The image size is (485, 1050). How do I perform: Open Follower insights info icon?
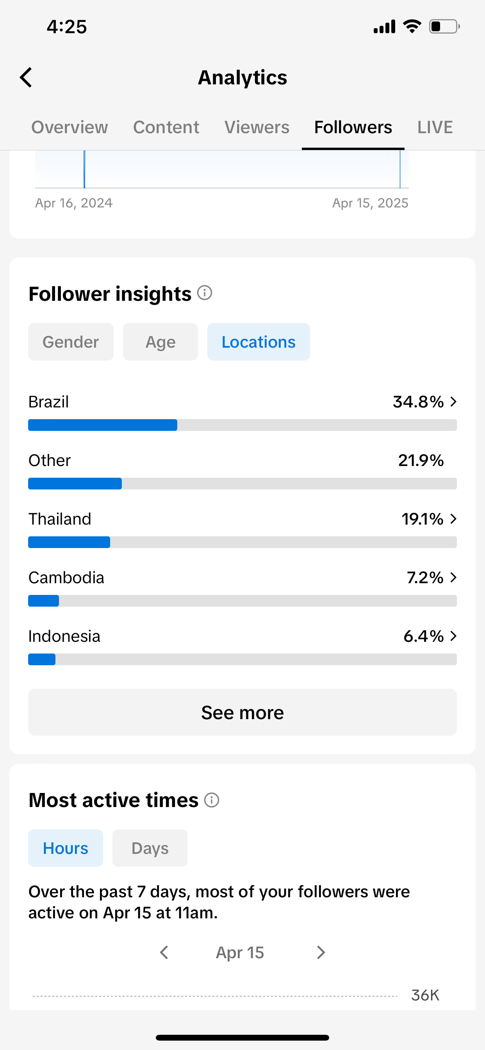[x=205, y=293]
